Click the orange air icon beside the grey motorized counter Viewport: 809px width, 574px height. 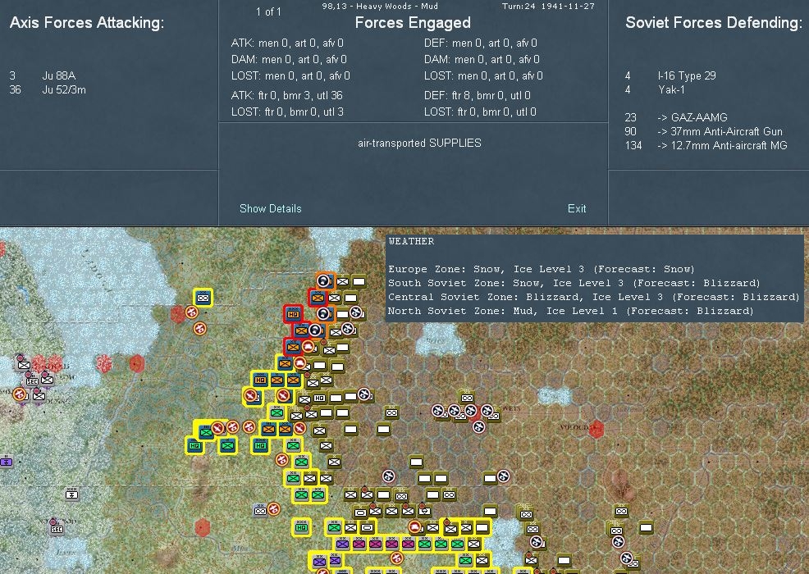pos(273,509)
